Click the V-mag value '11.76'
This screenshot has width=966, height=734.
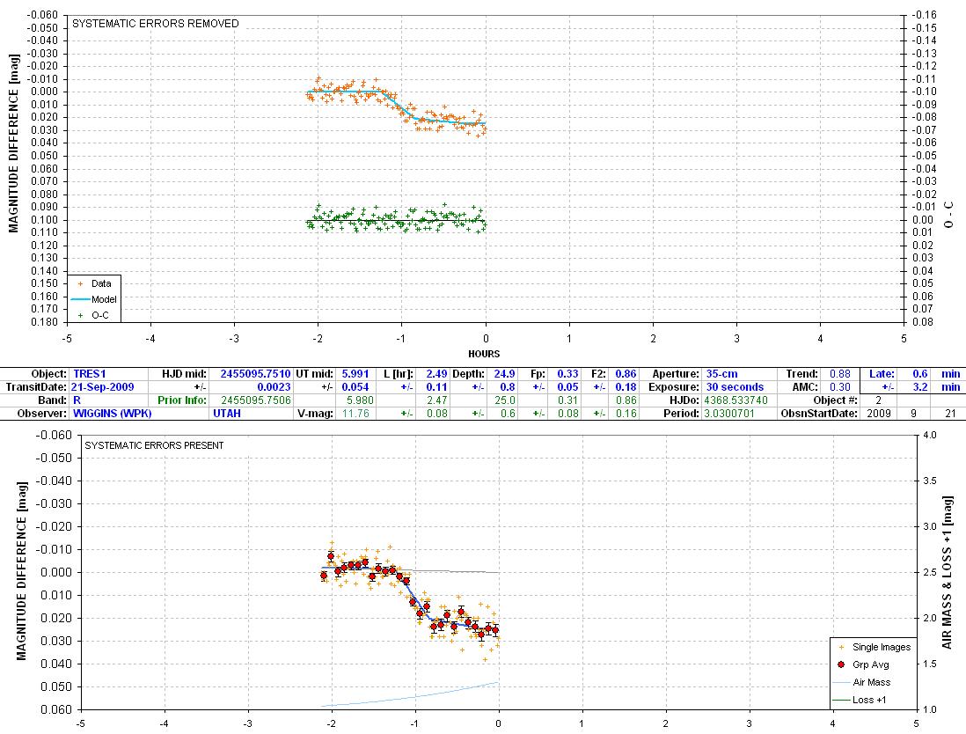point(355,413)
